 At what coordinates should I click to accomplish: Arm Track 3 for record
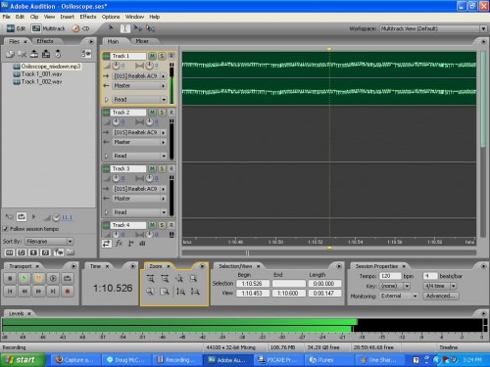point(171,169)
